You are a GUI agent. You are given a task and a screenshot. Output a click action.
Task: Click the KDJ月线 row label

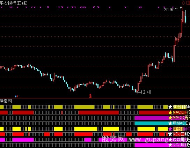(181, 145)
